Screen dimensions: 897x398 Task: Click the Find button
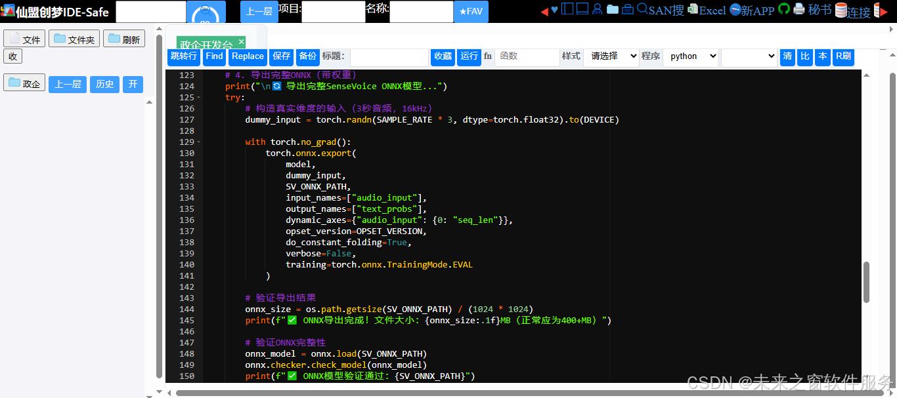click(x=215, y=56)
